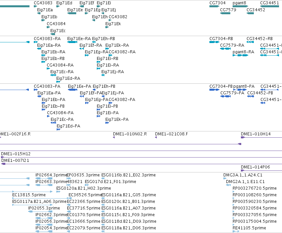Select the Eig71Ea gene feature
The height and width of the screenshot is (233, 282).
39,13
